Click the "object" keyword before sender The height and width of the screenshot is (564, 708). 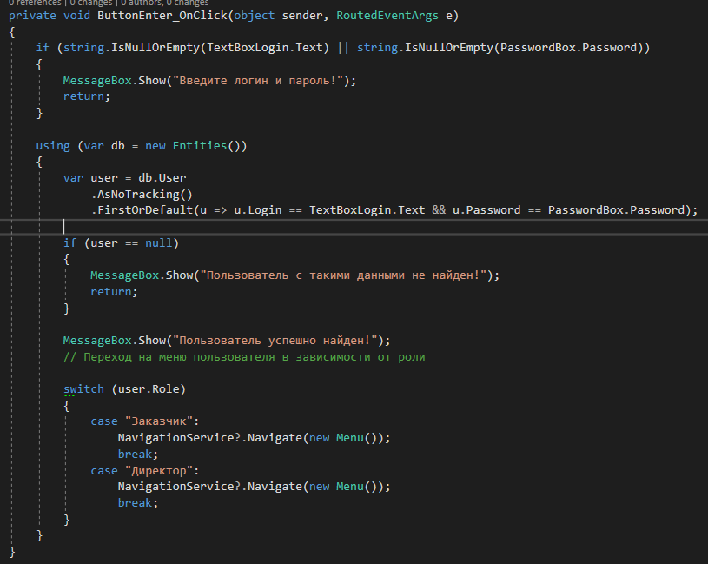[x=255, y=16]
